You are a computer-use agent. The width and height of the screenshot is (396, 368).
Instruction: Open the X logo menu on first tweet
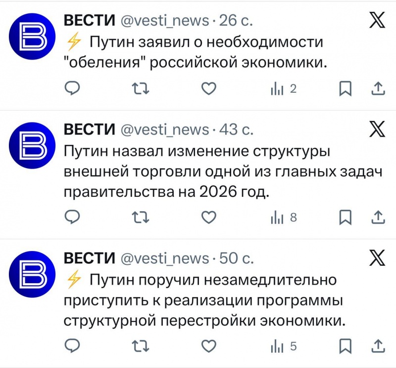[378, 21]
